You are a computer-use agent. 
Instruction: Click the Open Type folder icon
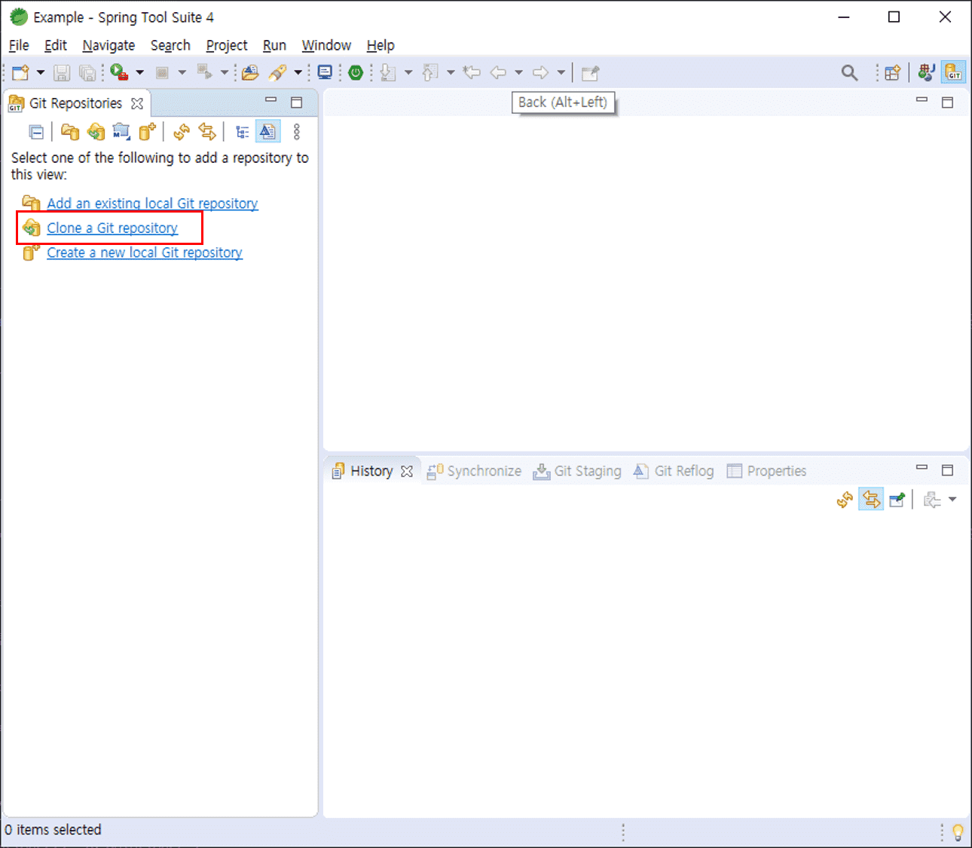coord(250,72)
